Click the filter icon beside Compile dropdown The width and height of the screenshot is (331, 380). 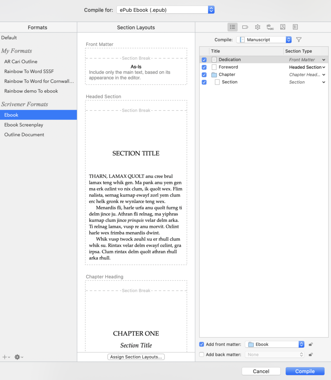[298, 39]
